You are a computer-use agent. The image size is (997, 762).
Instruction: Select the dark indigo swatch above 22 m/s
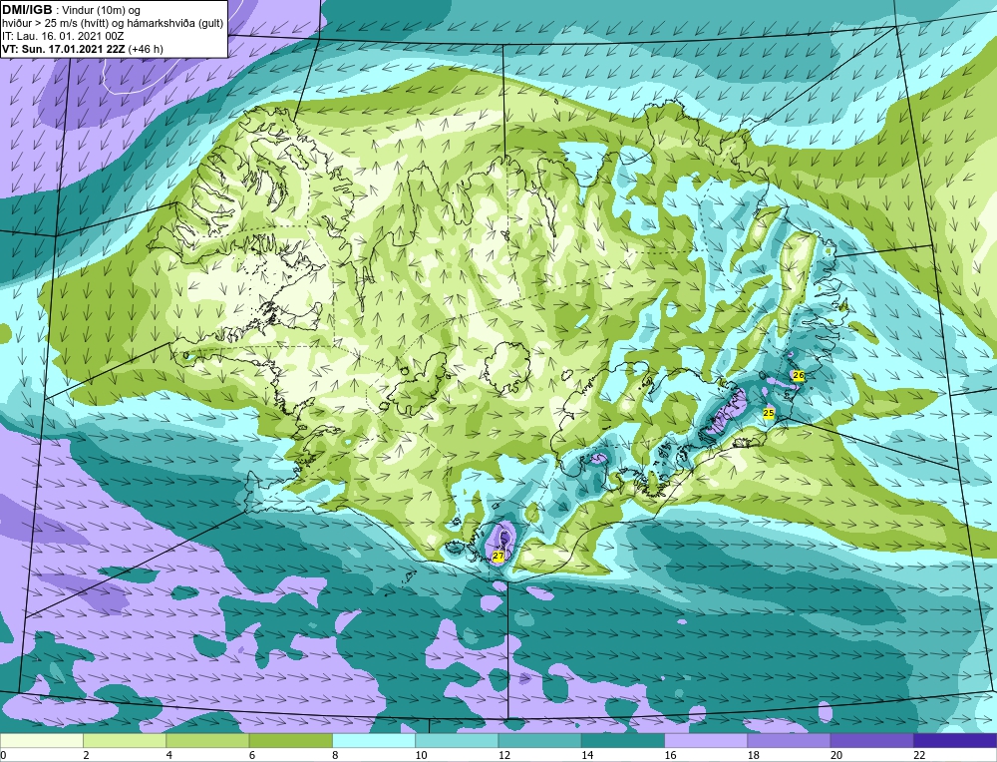point(955,741)
